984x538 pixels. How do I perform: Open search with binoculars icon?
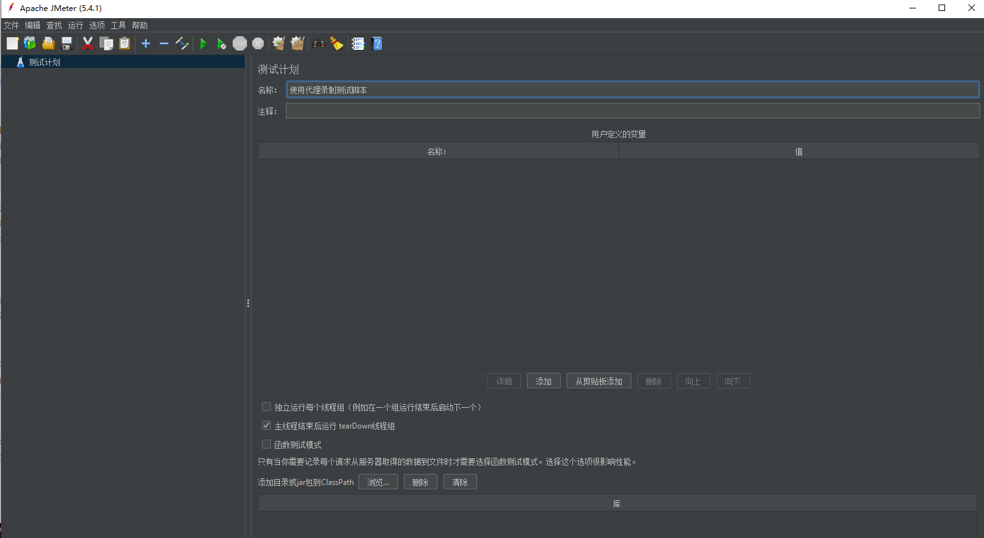pyautogui.click(x=318, y=43)
